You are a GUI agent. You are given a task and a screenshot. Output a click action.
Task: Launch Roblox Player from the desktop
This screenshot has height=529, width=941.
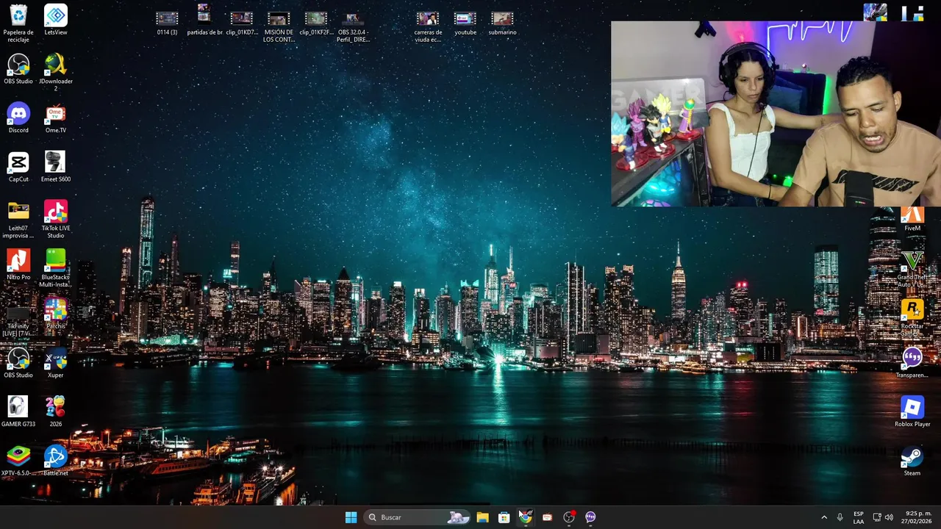[x=912, y=411]
